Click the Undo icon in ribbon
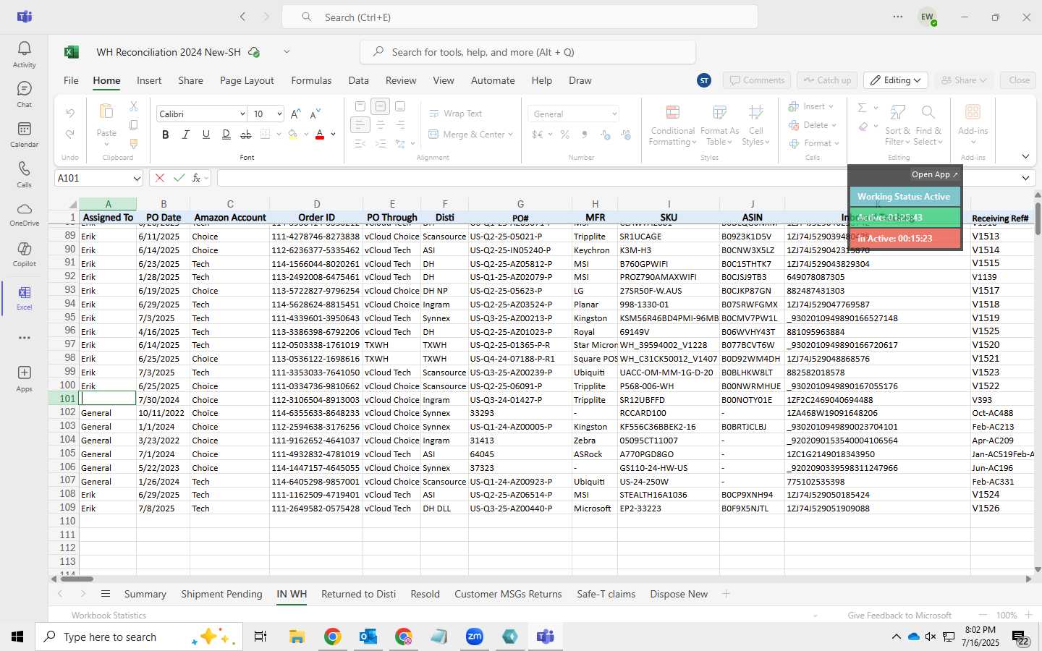Viewport: 1042px width, 651px height. click(x=70, y=114)
